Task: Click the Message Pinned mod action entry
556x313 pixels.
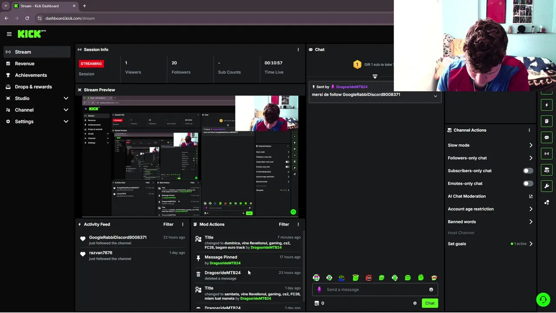Action: point(248,260)
